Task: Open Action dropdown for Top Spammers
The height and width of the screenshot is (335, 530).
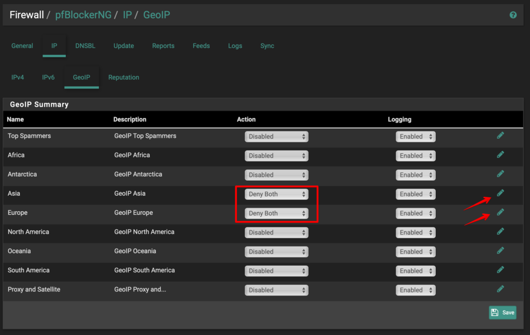Action: pos(276,137)
